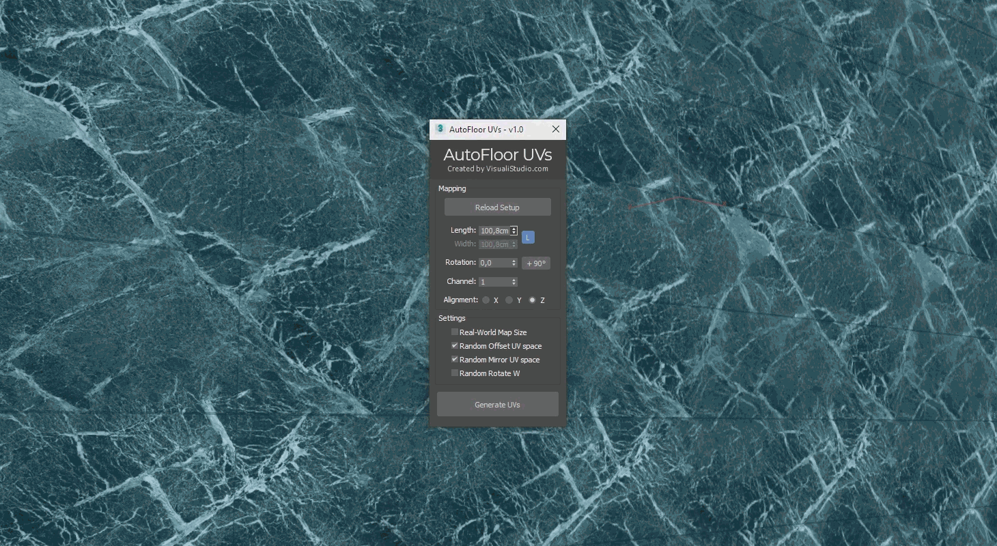
Task: Click the Length spinner arrows
Action: [x=514, y=231]
